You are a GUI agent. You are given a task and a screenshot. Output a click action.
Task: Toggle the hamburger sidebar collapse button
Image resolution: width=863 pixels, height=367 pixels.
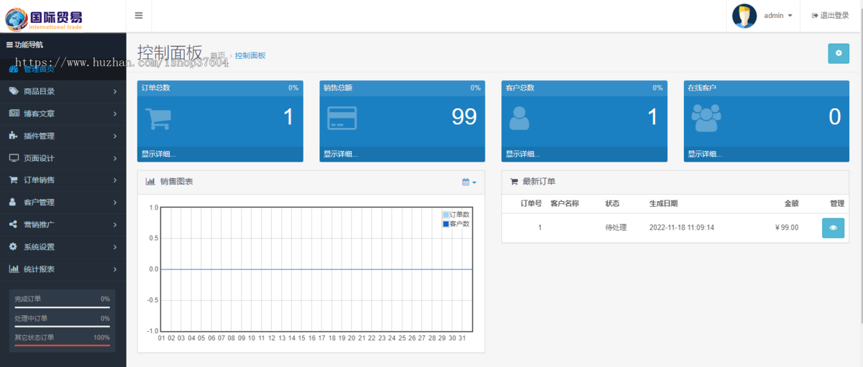(x=139, y=16)
